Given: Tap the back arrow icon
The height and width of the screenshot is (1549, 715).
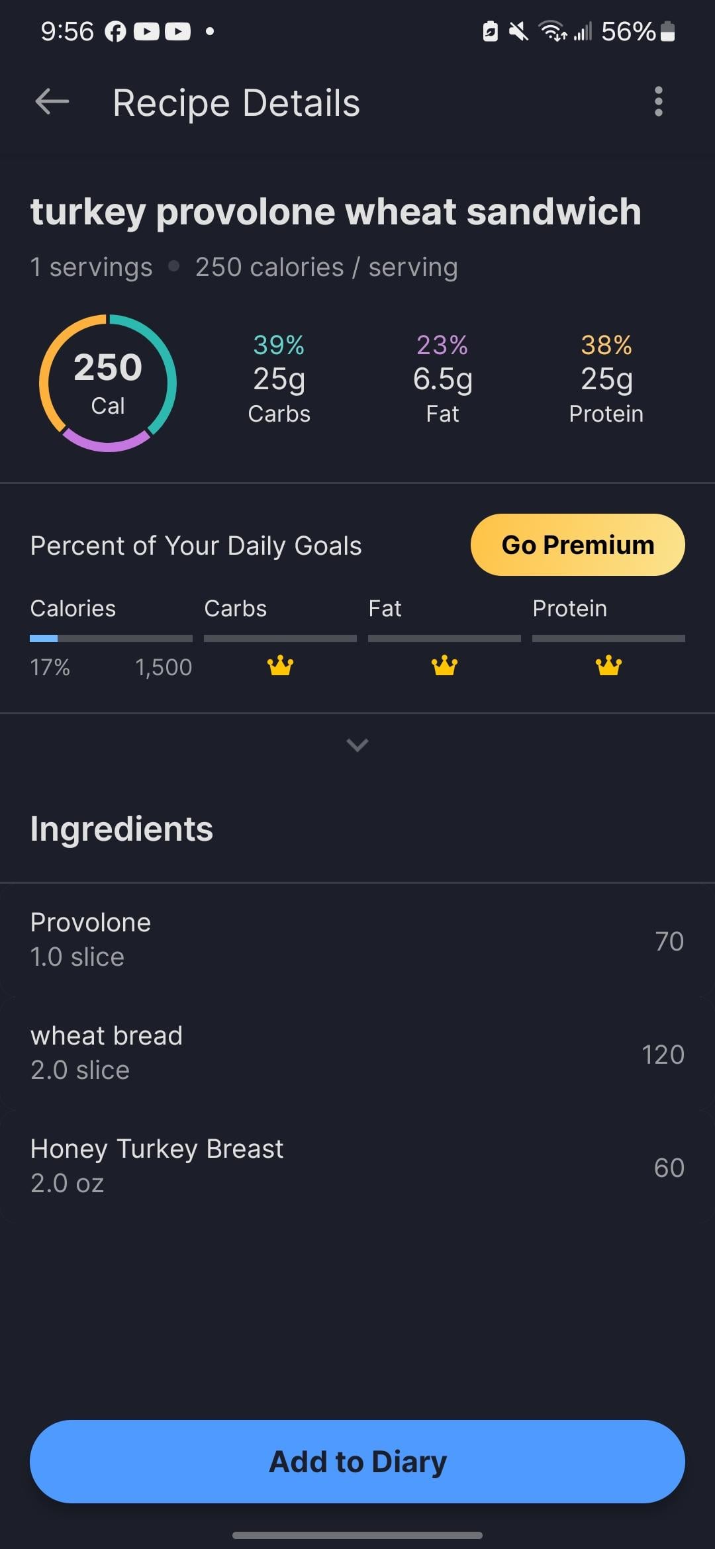Looking at the screenshot, I should coord(52,103).
